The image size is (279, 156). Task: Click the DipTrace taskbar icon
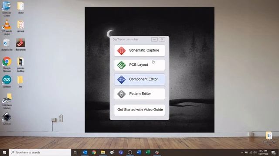157,152
